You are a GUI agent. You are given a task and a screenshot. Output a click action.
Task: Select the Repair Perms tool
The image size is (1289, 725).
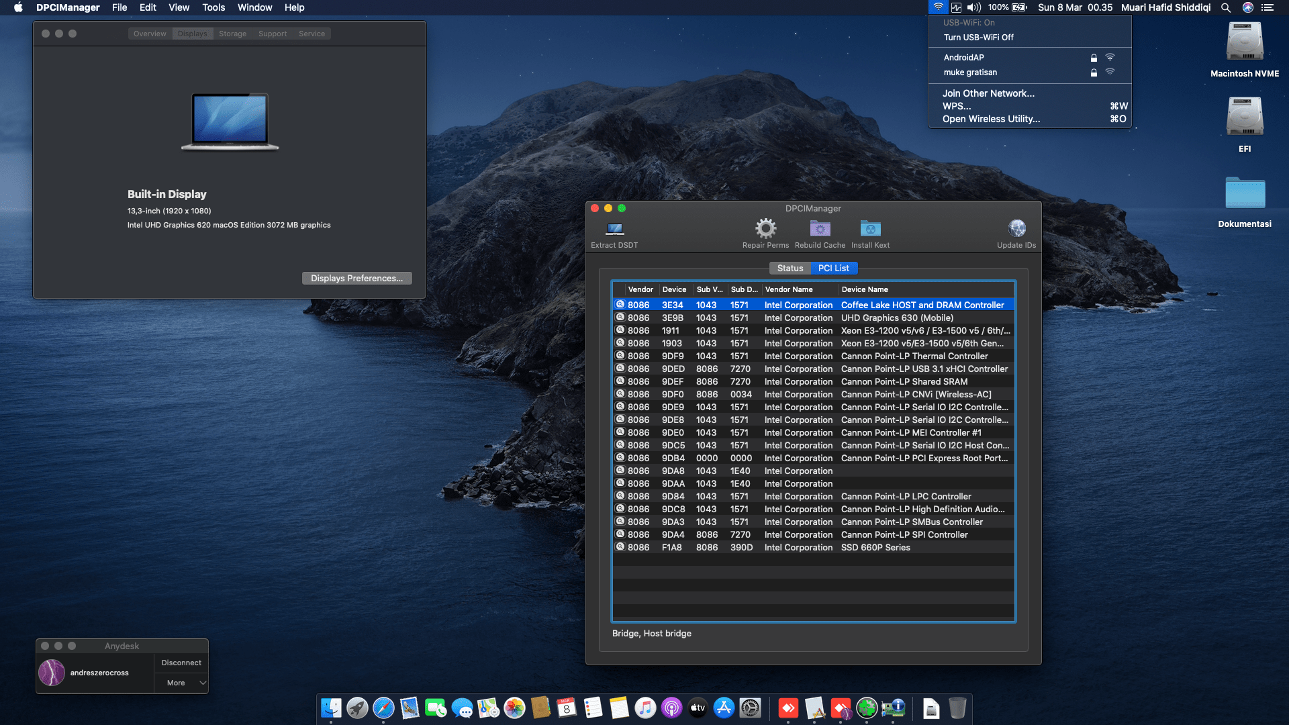[x=765, y=232]
